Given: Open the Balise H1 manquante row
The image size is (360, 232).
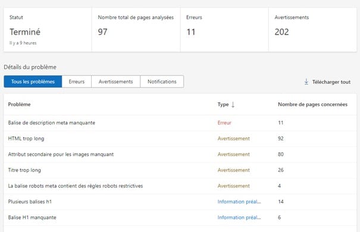Looking at the screenshot, I should pyautogui.click(x=180, y=218).
